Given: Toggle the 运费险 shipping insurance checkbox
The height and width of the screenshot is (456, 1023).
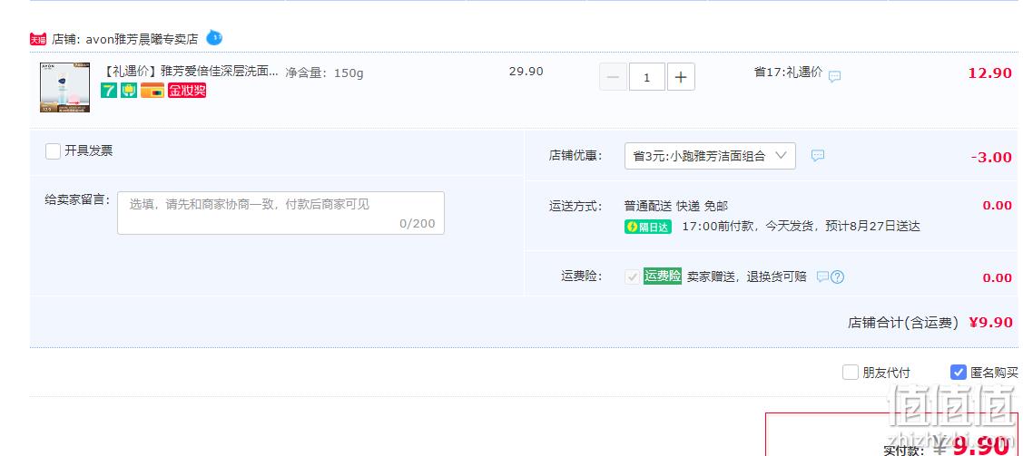Looking at the screenshot, I should [632, 277].
